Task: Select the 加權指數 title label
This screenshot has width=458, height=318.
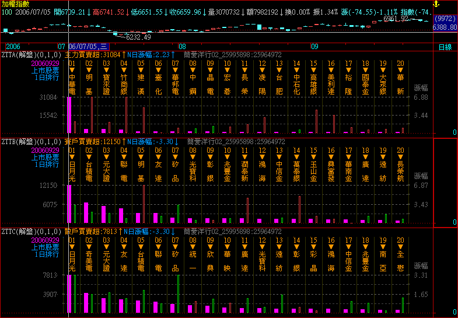Action: tap(14, 4)
